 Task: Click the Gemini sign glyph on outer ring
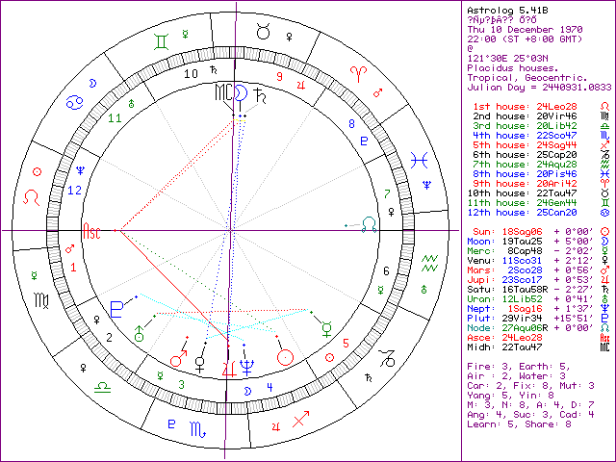point(167,41)
